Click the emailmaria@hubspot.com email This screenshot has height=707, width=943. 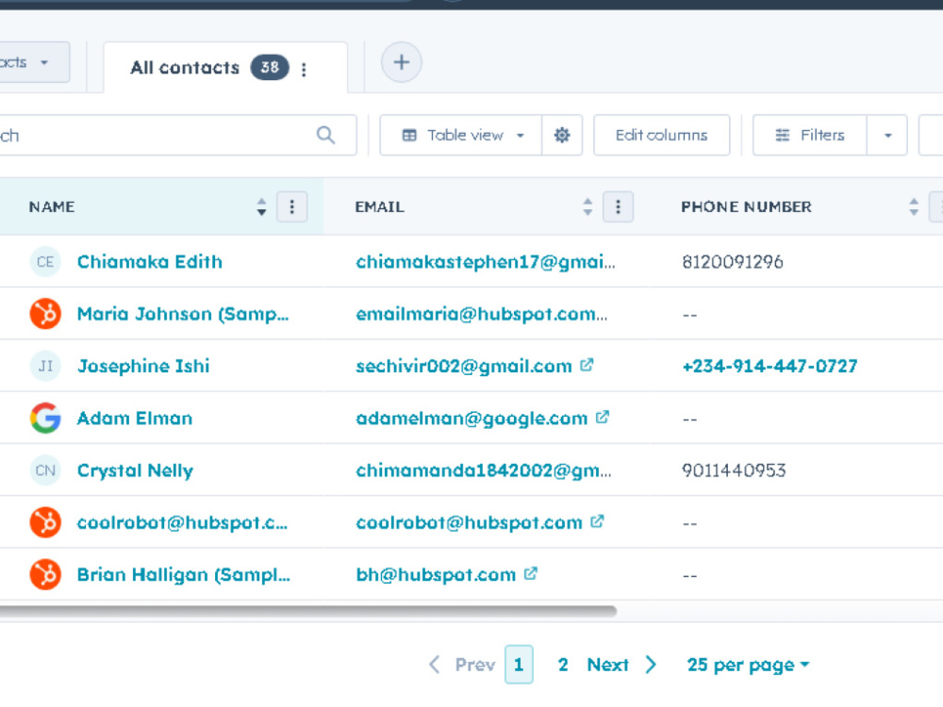(x=482, y=314)
